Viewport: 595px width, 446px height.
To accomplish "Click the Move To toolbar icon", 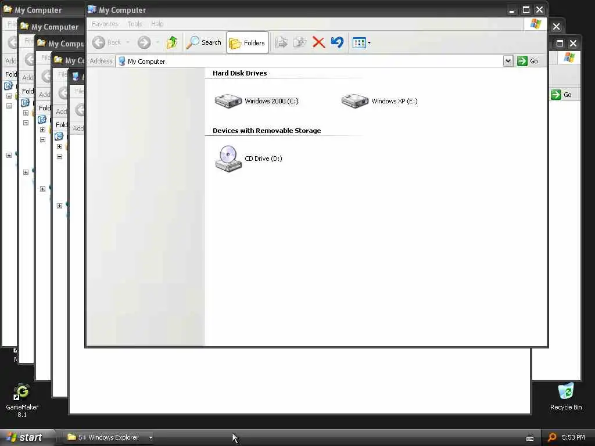I will (x=281, y=42).
